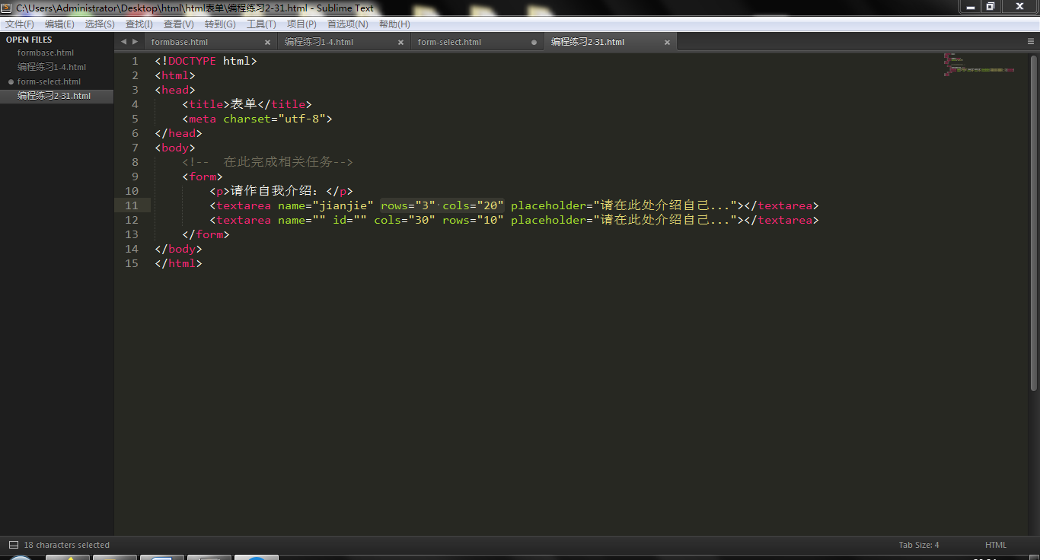Open the 选择(S) menu

click(100, 24)
